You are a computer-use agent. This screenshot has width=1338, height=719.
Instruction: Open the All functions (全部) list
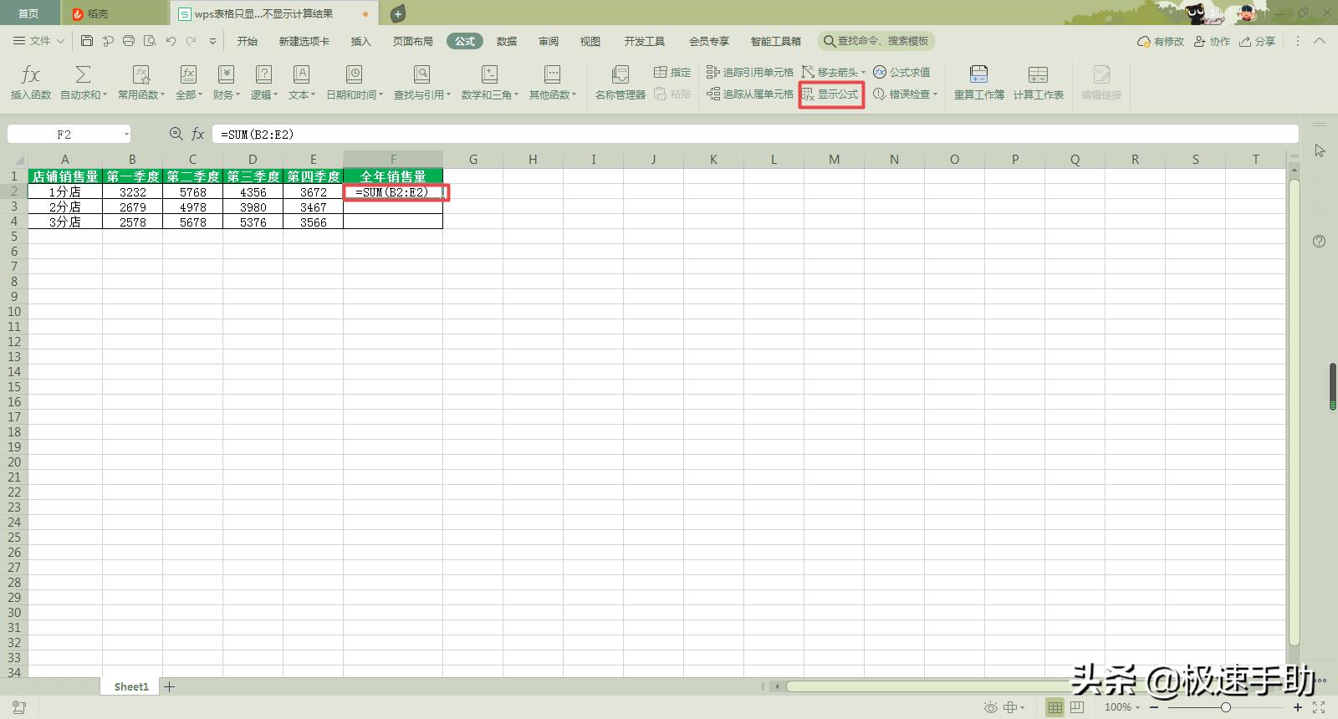[188, 83]
